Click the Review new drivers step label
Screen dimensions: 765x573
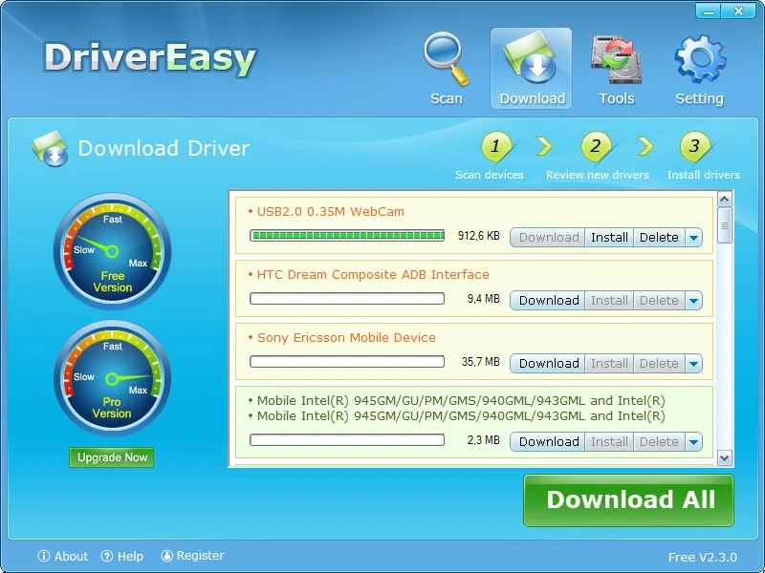pyautogui.click(x=597, y=175)
